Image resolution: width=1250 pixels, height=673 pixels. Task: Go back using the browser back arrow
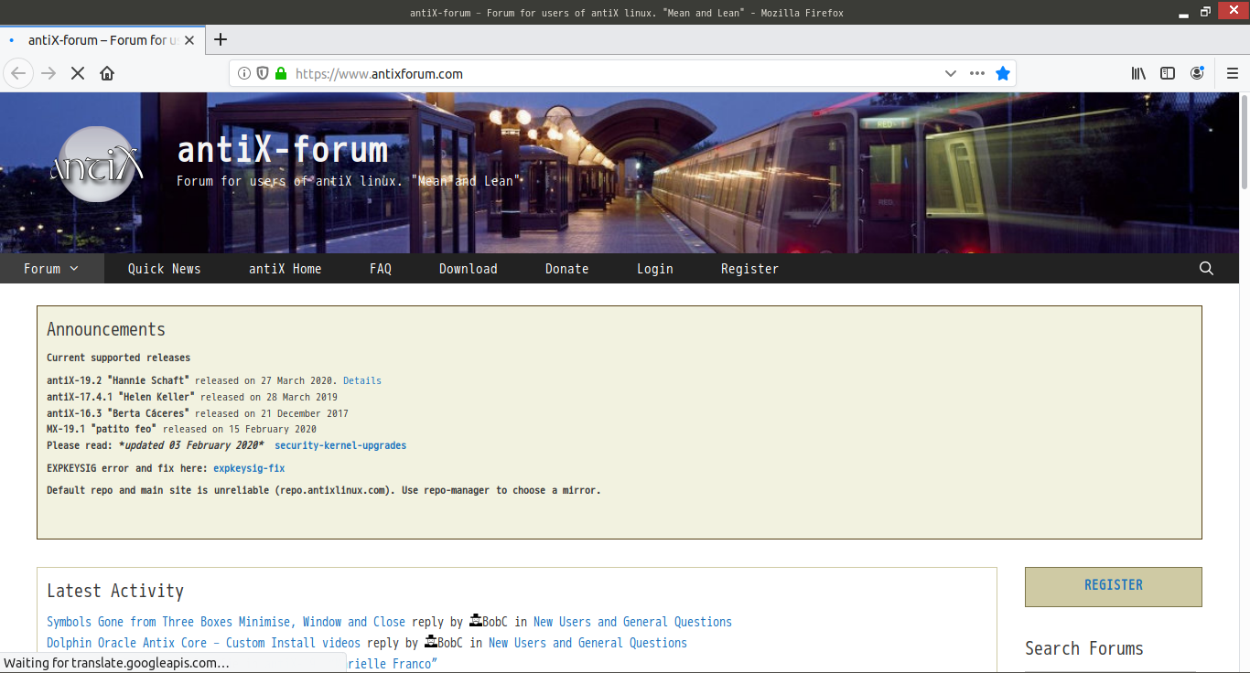coord(18,73)
